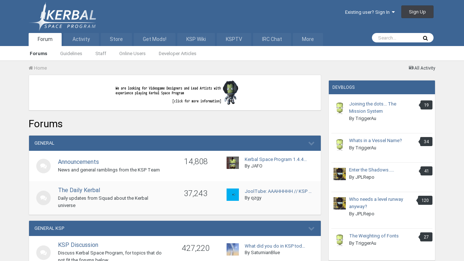View SaturnianBlue's avatar in KSP Discussion row

click(x=233, y=249)
